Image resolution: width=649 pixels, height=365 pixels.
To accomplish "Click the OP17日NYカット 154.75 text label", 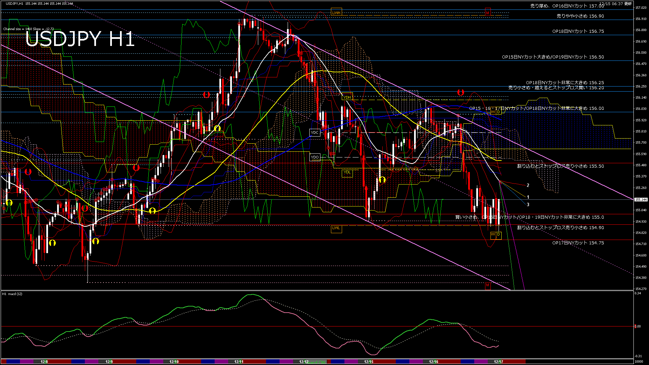I will point(578,243).
